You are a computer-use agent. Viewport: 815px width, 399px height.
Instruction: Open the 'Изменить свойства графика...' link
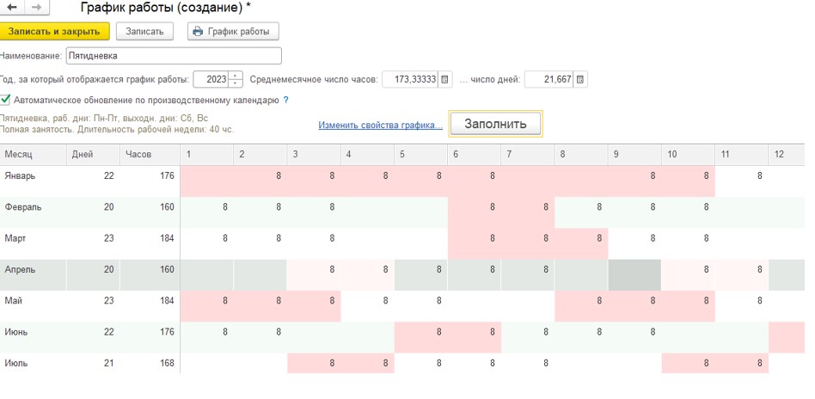(381, 126)
